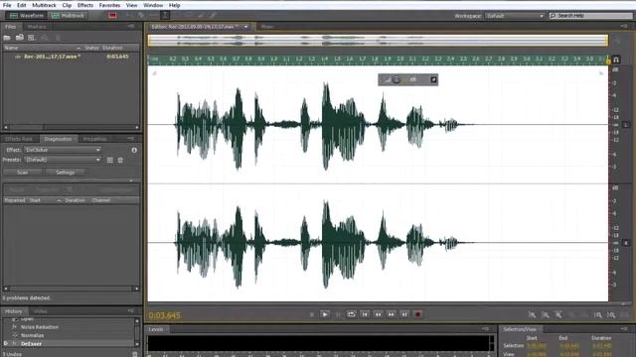
Task: Click the Zoom Out (Amplitude) icon
Action: click(546, 314)
